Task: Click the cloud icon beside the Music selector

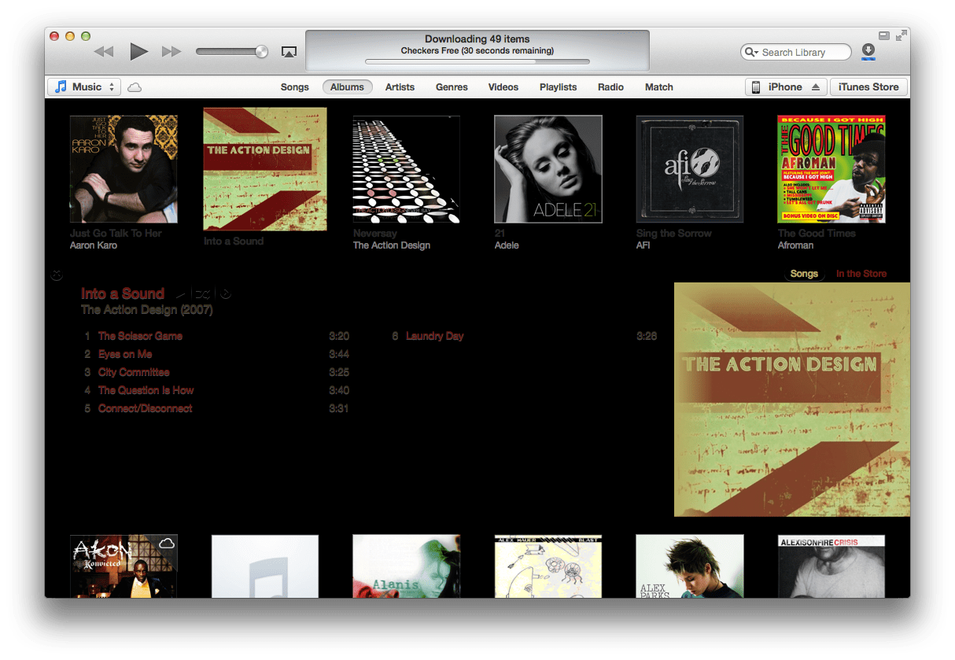Action: [134, 87]
